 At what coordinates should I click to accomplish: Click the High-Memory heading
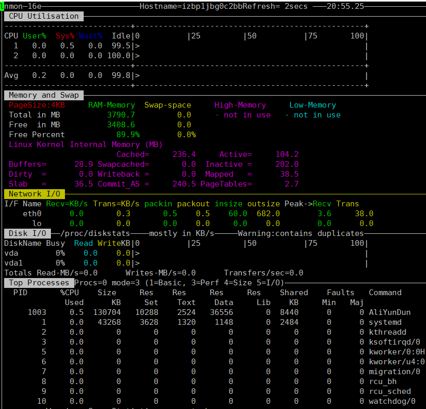tap(240, 105)
